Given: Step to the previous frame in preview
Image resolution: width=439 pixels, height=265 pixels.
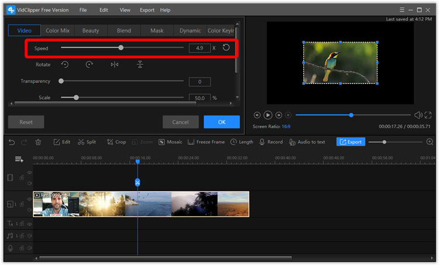Looking at the screenshot, I should (x=257, y=115).
